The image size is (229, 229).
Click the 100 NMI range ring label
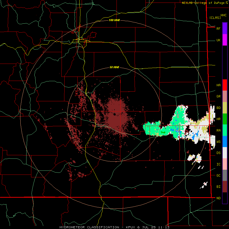click(114, 20)
